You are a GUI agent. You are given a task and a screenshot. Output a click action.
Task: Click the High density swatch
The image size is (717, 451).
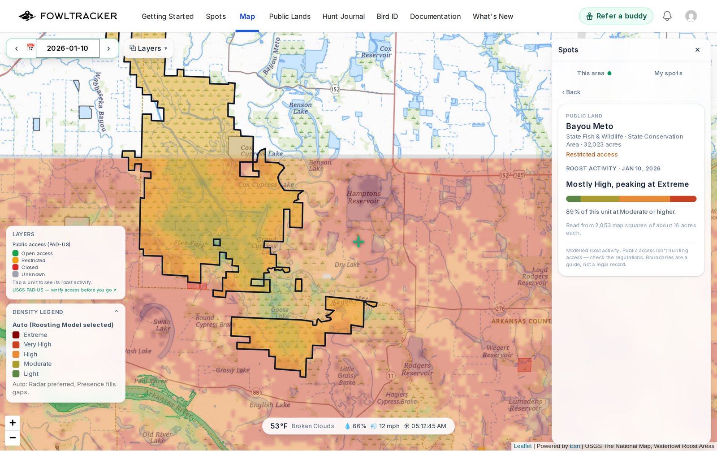(x=16, y=354)
